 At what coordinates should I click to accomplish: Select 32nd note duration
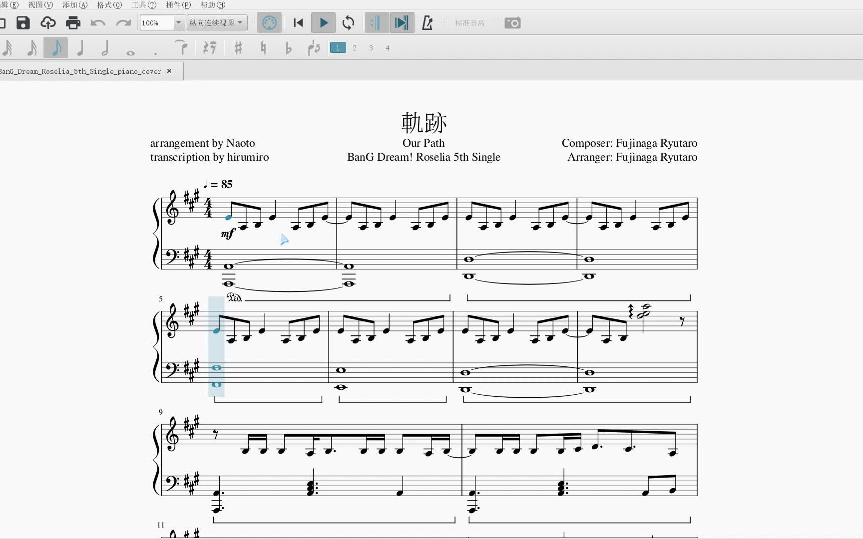pyautogui.click(x=7, y=48)
